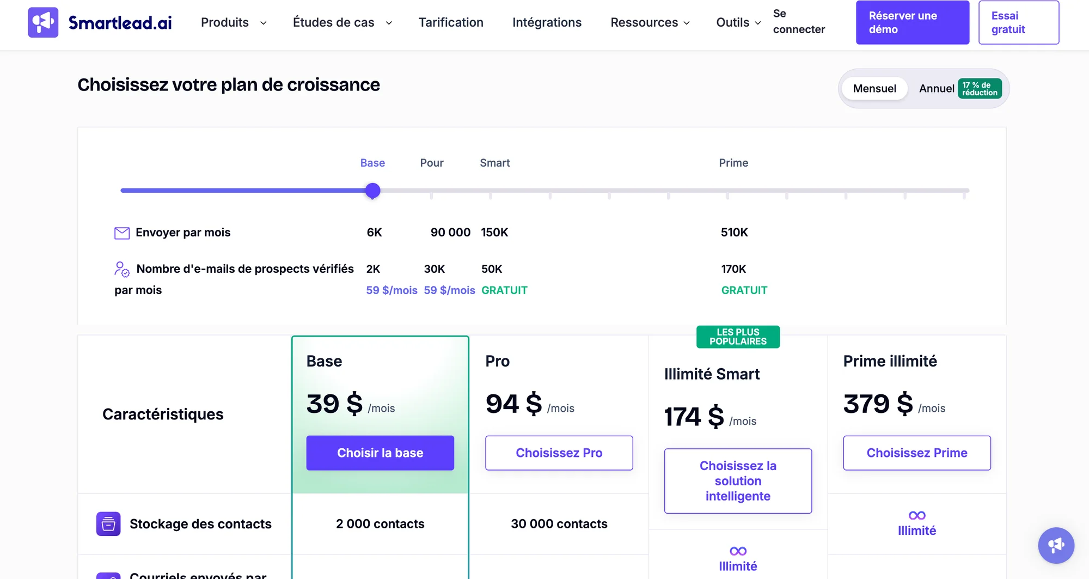Start the Essai gratuit
1089x579 pixels.
(x=1019, y=22)
